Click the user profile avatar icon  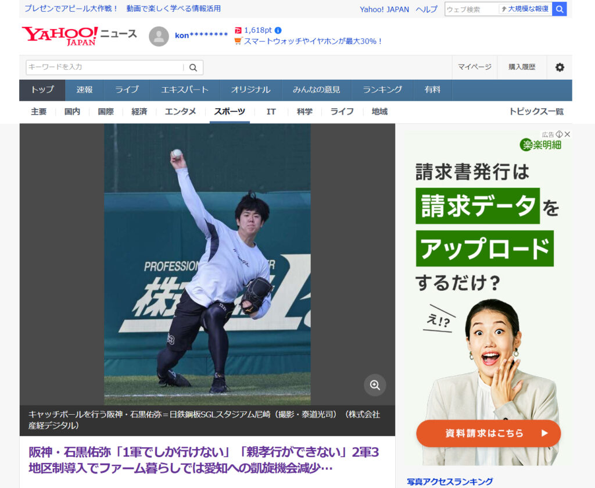pyautogui.click(x=159, y=36)
